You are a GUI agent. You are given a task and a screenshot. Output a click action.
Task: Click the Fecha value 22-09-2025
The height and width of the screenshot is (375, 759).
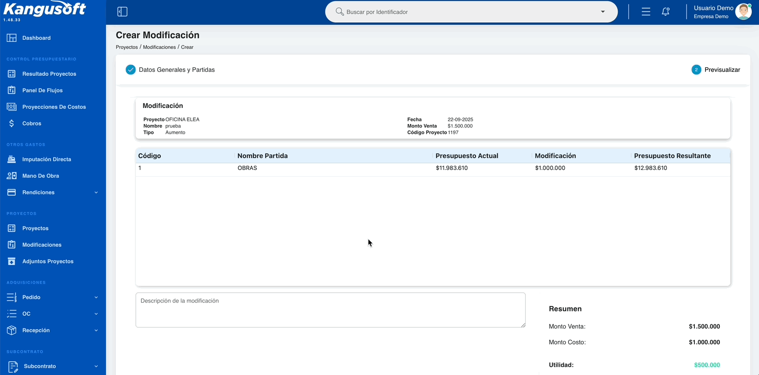[x=460, y=119]
